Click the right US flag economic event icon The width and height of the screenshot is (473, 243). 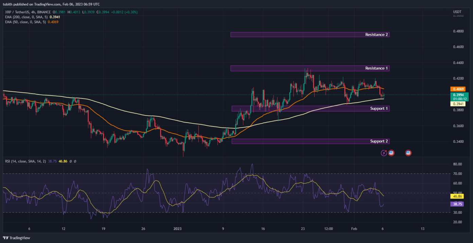coord(407,153)
